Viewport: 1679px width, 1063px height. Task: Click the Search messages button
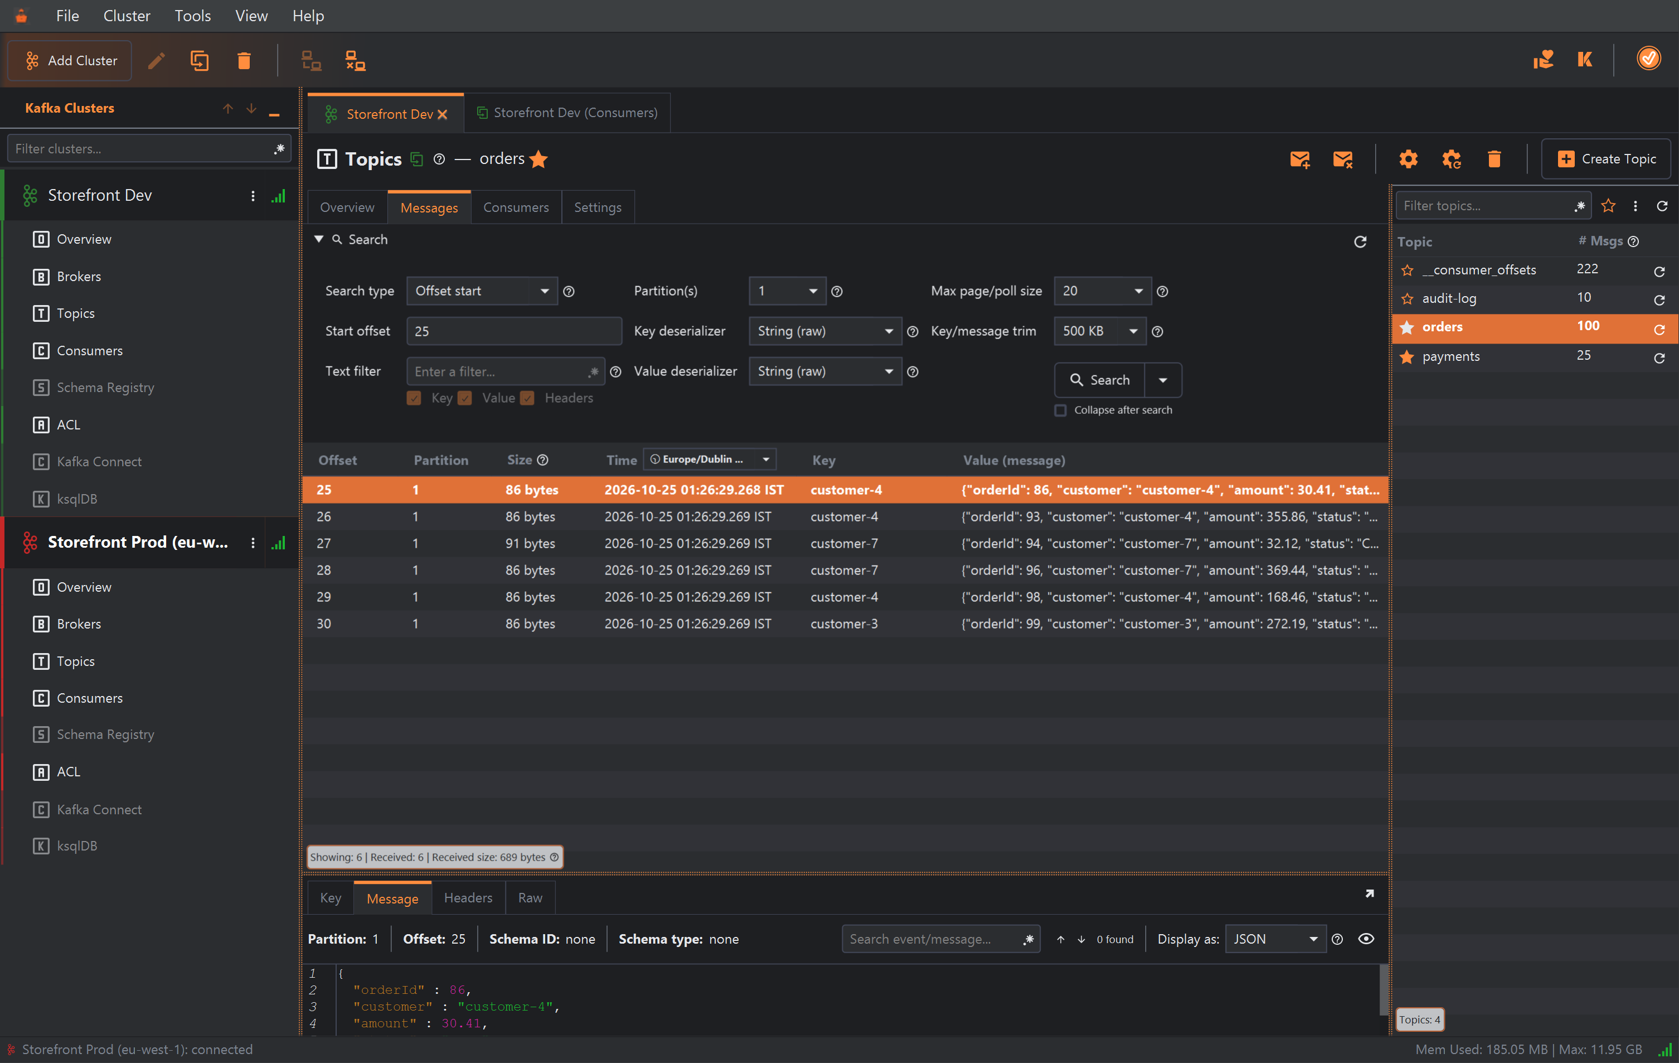pos(1100,380)
